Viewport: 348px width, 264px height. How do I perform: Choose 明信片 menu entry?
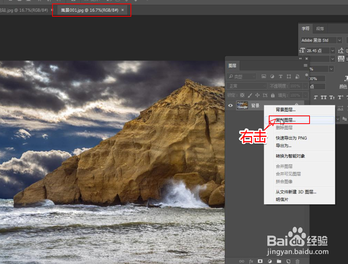click(299, 199)
